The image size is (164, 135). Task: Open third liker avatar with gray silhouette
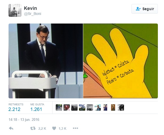point(74,107)
